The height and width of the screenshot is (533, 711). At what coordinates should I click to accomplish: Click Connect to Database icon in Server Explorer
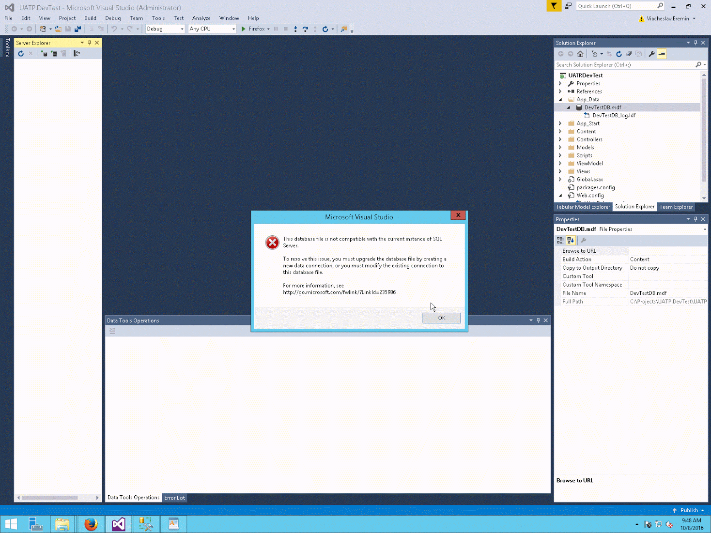point(45,54)
